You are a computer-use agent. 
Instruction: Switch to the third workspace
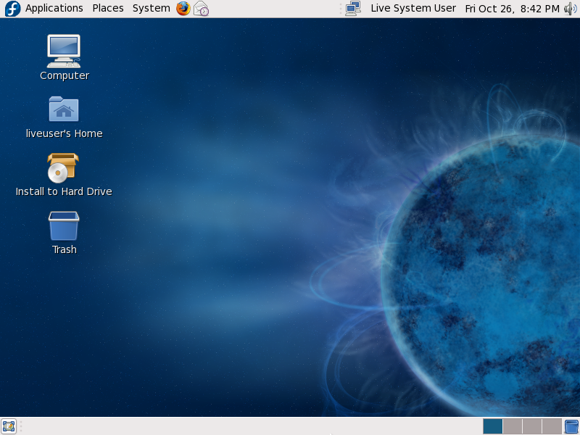[x=532, y=426]
